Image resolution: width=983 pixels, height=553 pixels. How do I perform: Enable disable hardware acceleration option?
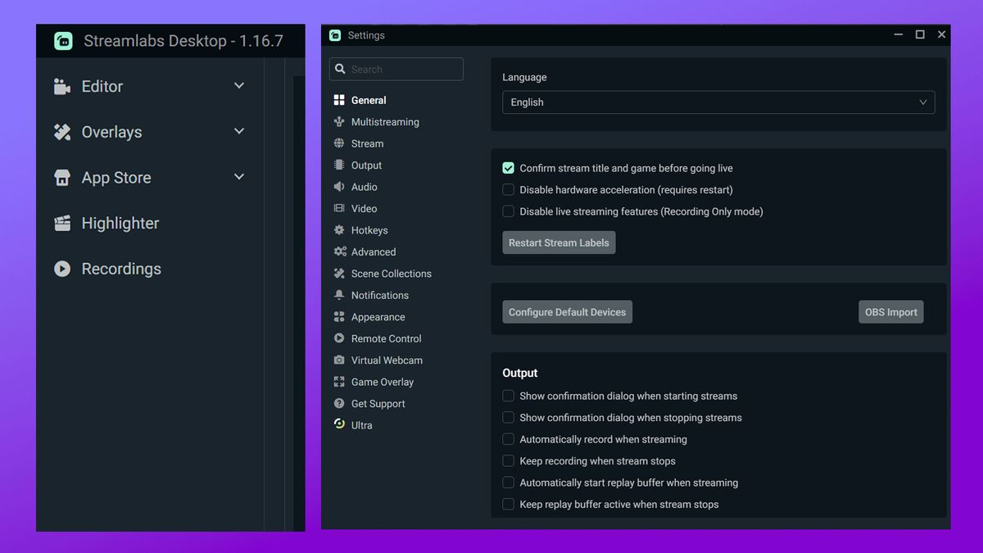point(508,189)
